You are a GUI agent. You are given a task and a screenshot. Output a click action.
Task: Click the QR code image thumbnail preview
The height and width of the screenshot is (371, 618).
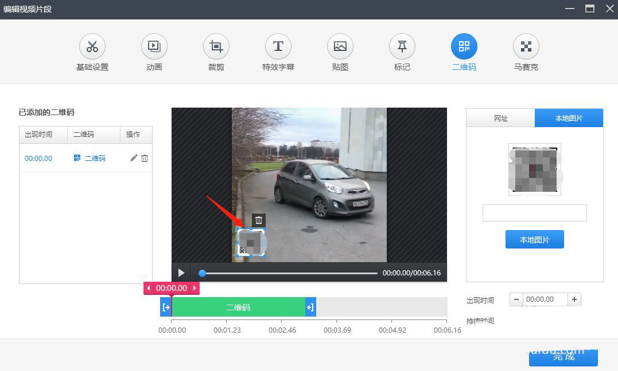tap(535, 169)
